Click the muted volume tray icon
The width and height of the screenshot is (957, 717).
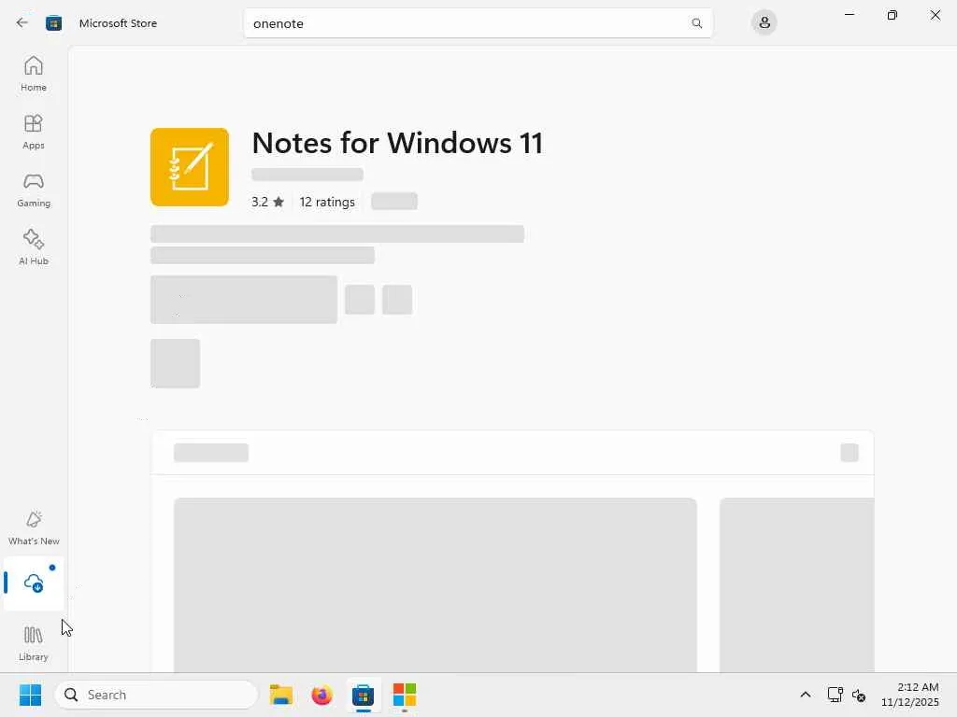tap(859, 695)
